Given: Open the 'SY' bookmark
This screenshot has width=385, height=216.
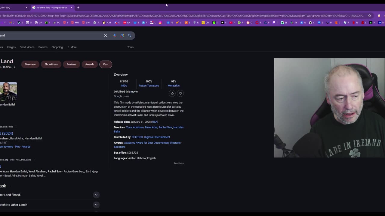Looking at the screenshot, I should click(294, 22).
